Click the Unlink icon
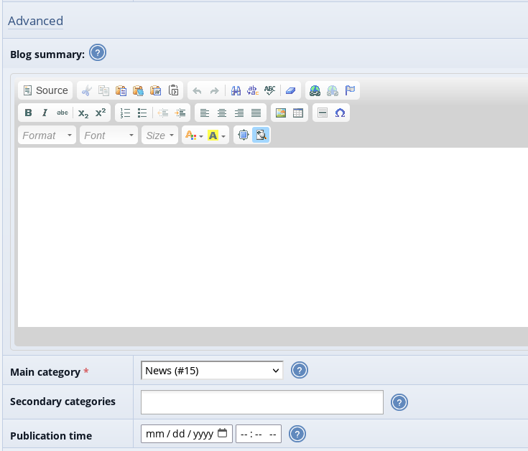This screenshot has height=451, width=528. (x=333, y=90)
